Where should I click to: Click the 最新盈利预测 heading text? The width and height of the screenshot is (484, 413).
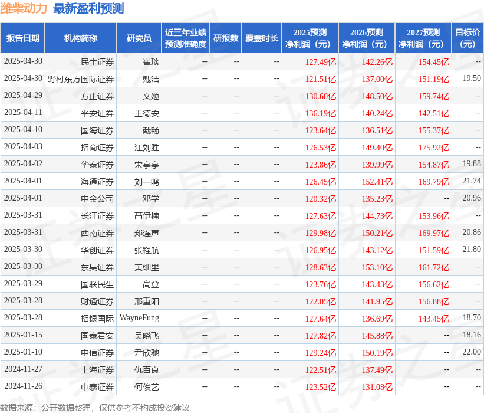pos(88,8)
